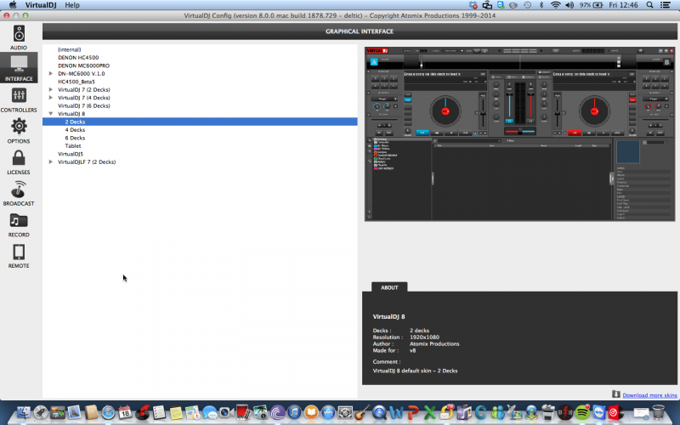This screenshot has width=680, height=425.
Task: Expand the VirtualDJLF 7 (2 Decks) entry
Action: point(51,161)
